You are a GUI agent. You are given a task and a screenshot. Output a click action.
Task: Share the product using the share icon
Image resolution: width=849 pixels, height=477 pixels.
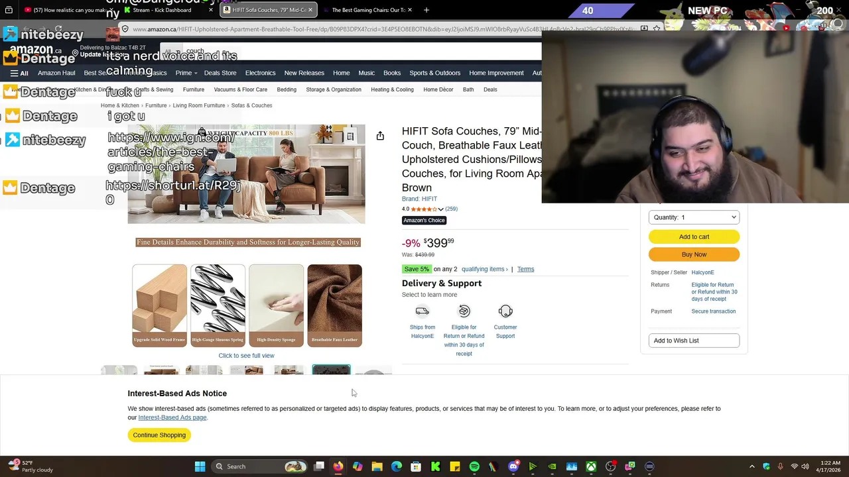(x=380, y=136)
